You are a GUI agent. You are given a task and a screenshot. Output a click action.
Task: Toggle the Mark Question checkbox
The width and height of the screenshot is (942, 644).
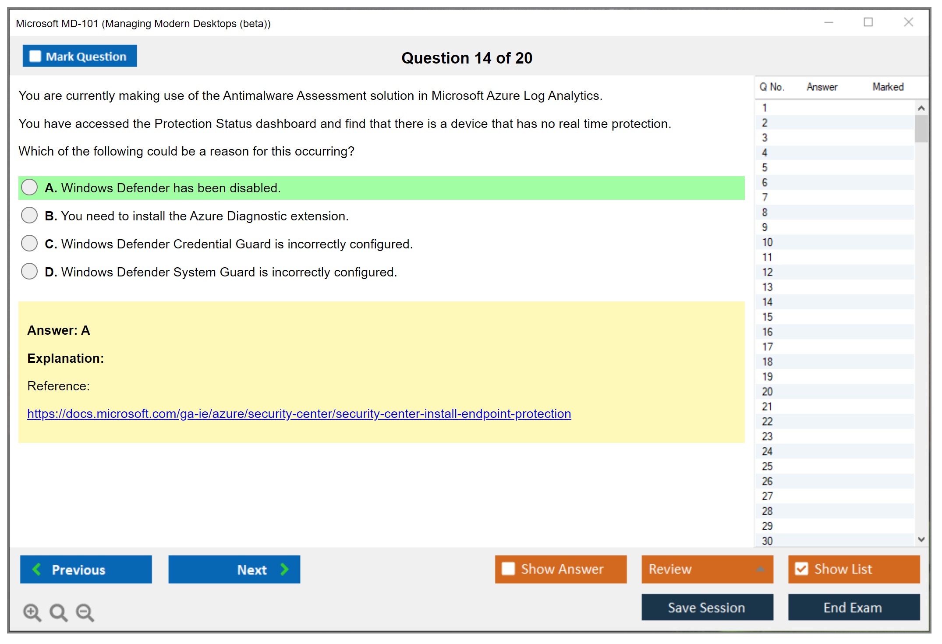[35, 57]
